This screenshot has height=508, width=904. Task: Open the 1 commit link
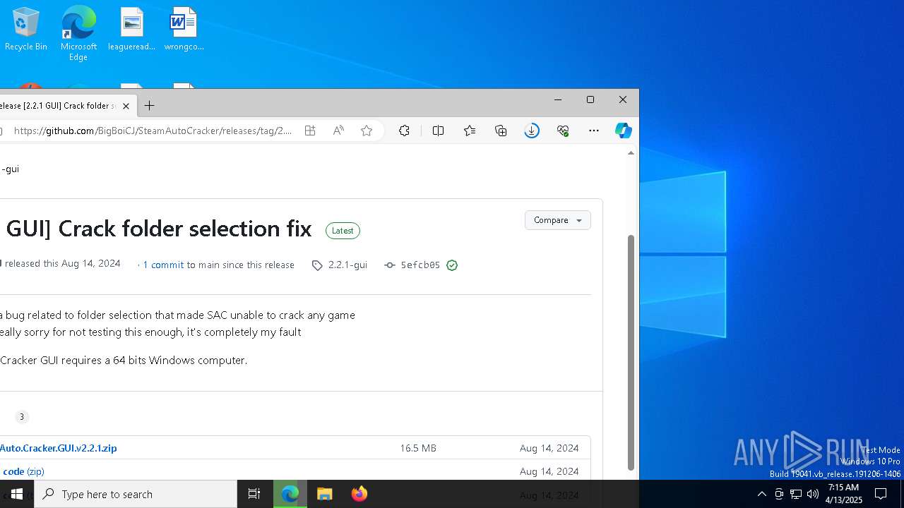point(163,265)
